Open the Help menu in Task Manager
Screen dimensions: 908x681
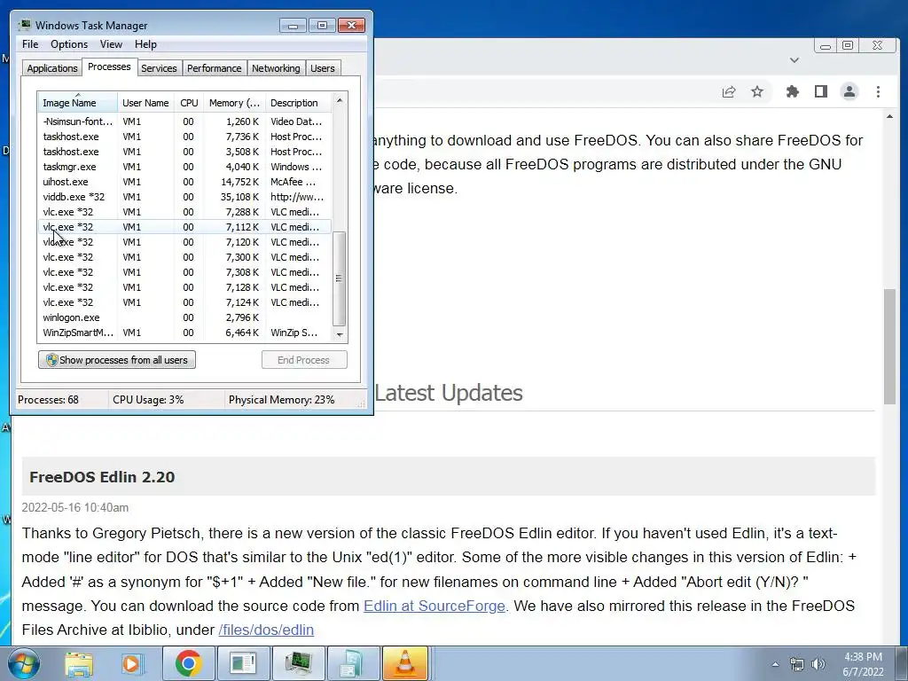pos(145,44)
